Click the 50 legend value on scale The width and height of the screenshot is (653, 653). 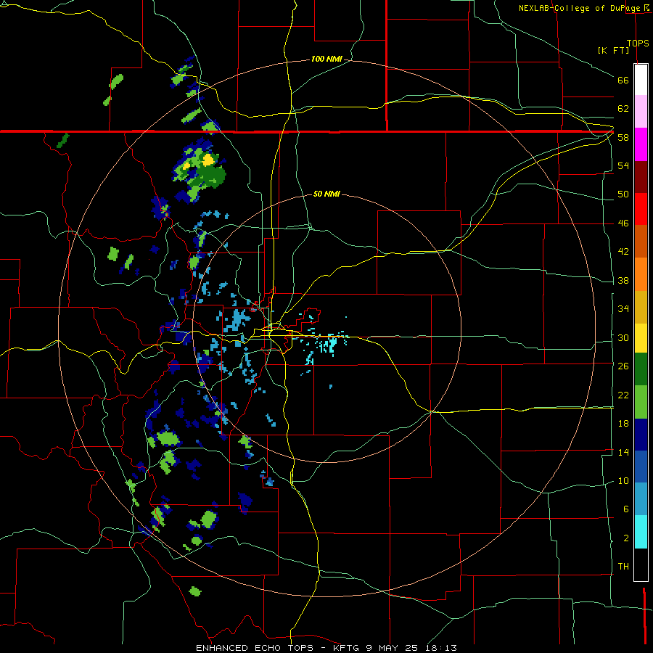623,194
